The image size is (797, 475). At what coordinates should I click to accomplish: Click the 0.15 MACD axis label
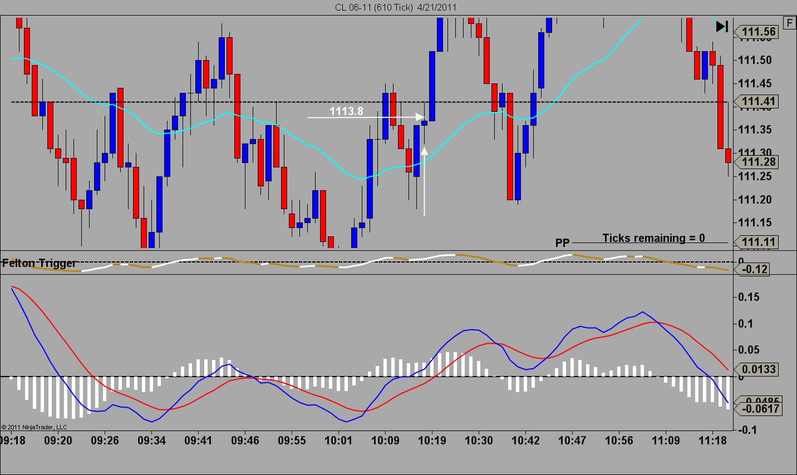click(749, 297)
